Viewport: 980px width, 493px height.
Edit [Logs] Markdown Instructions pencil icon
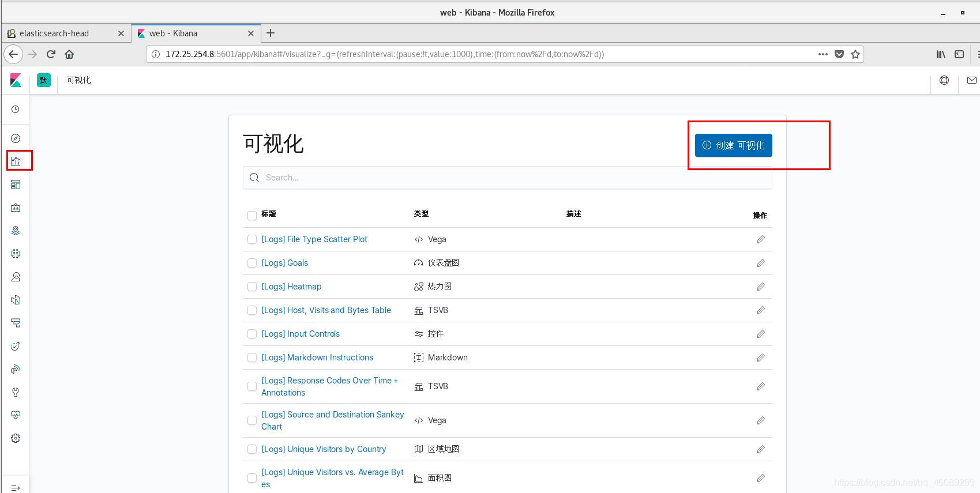pyautogui.click(x=761, y=357)
